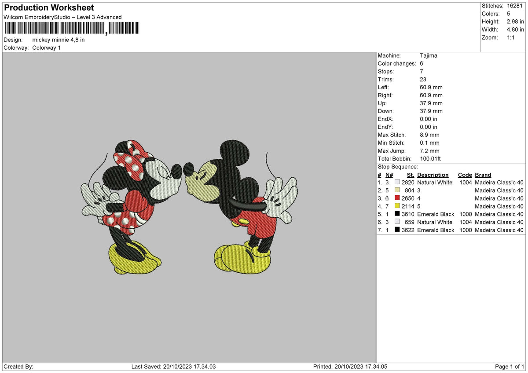Select the Width value '4.80 in'

pos(515,29)
